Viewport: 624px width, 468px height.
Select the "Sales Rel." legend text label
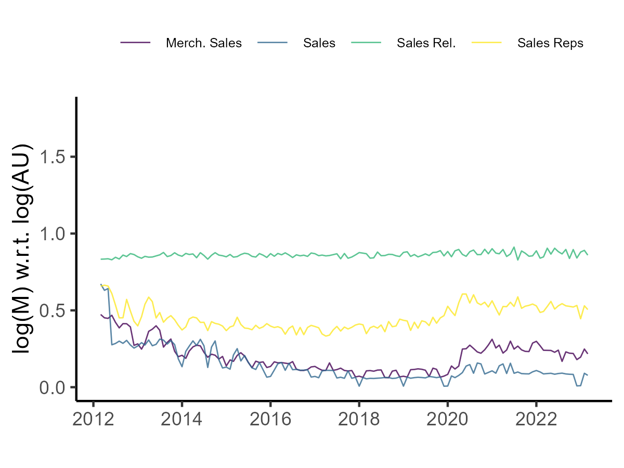(x=426, y=43)
